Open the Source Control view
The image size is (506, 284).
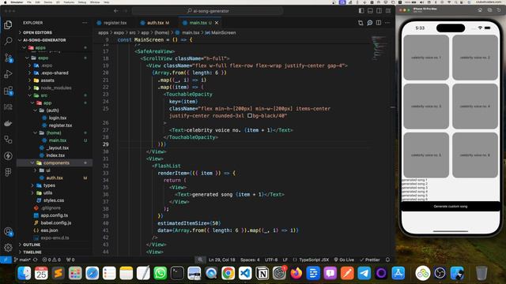(8, 58)
